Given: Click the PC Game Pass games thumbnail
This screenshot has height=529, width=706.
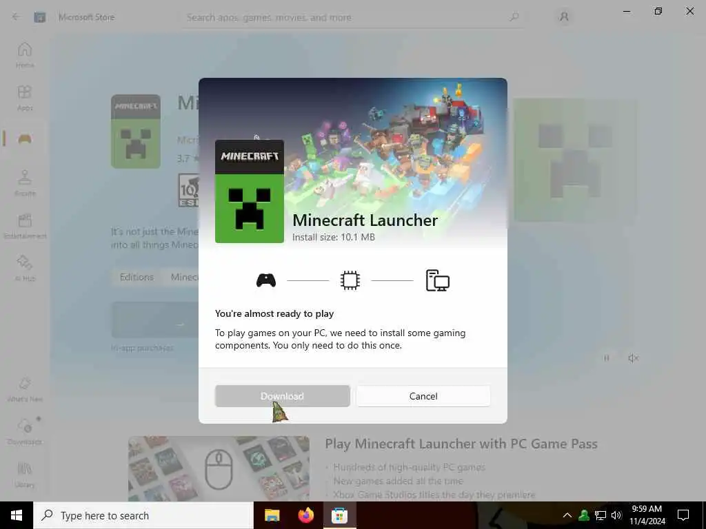Looking at the screenshot, I should [x=219, y=468].
